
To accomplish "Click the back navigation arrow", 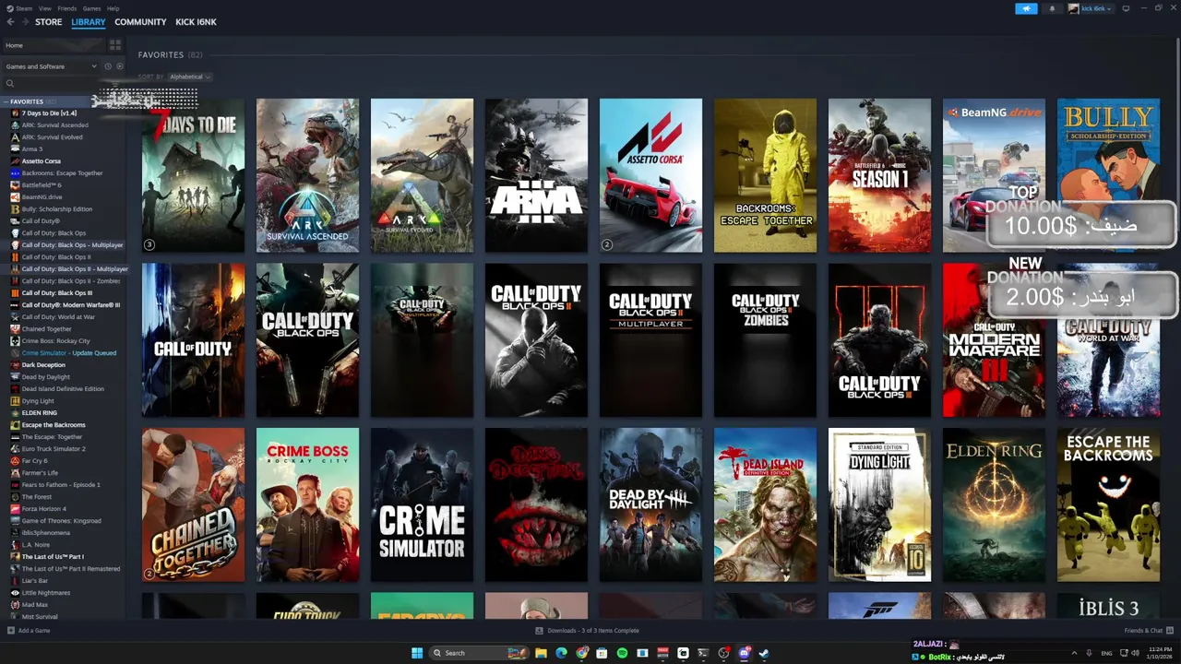I will point(10,22).
